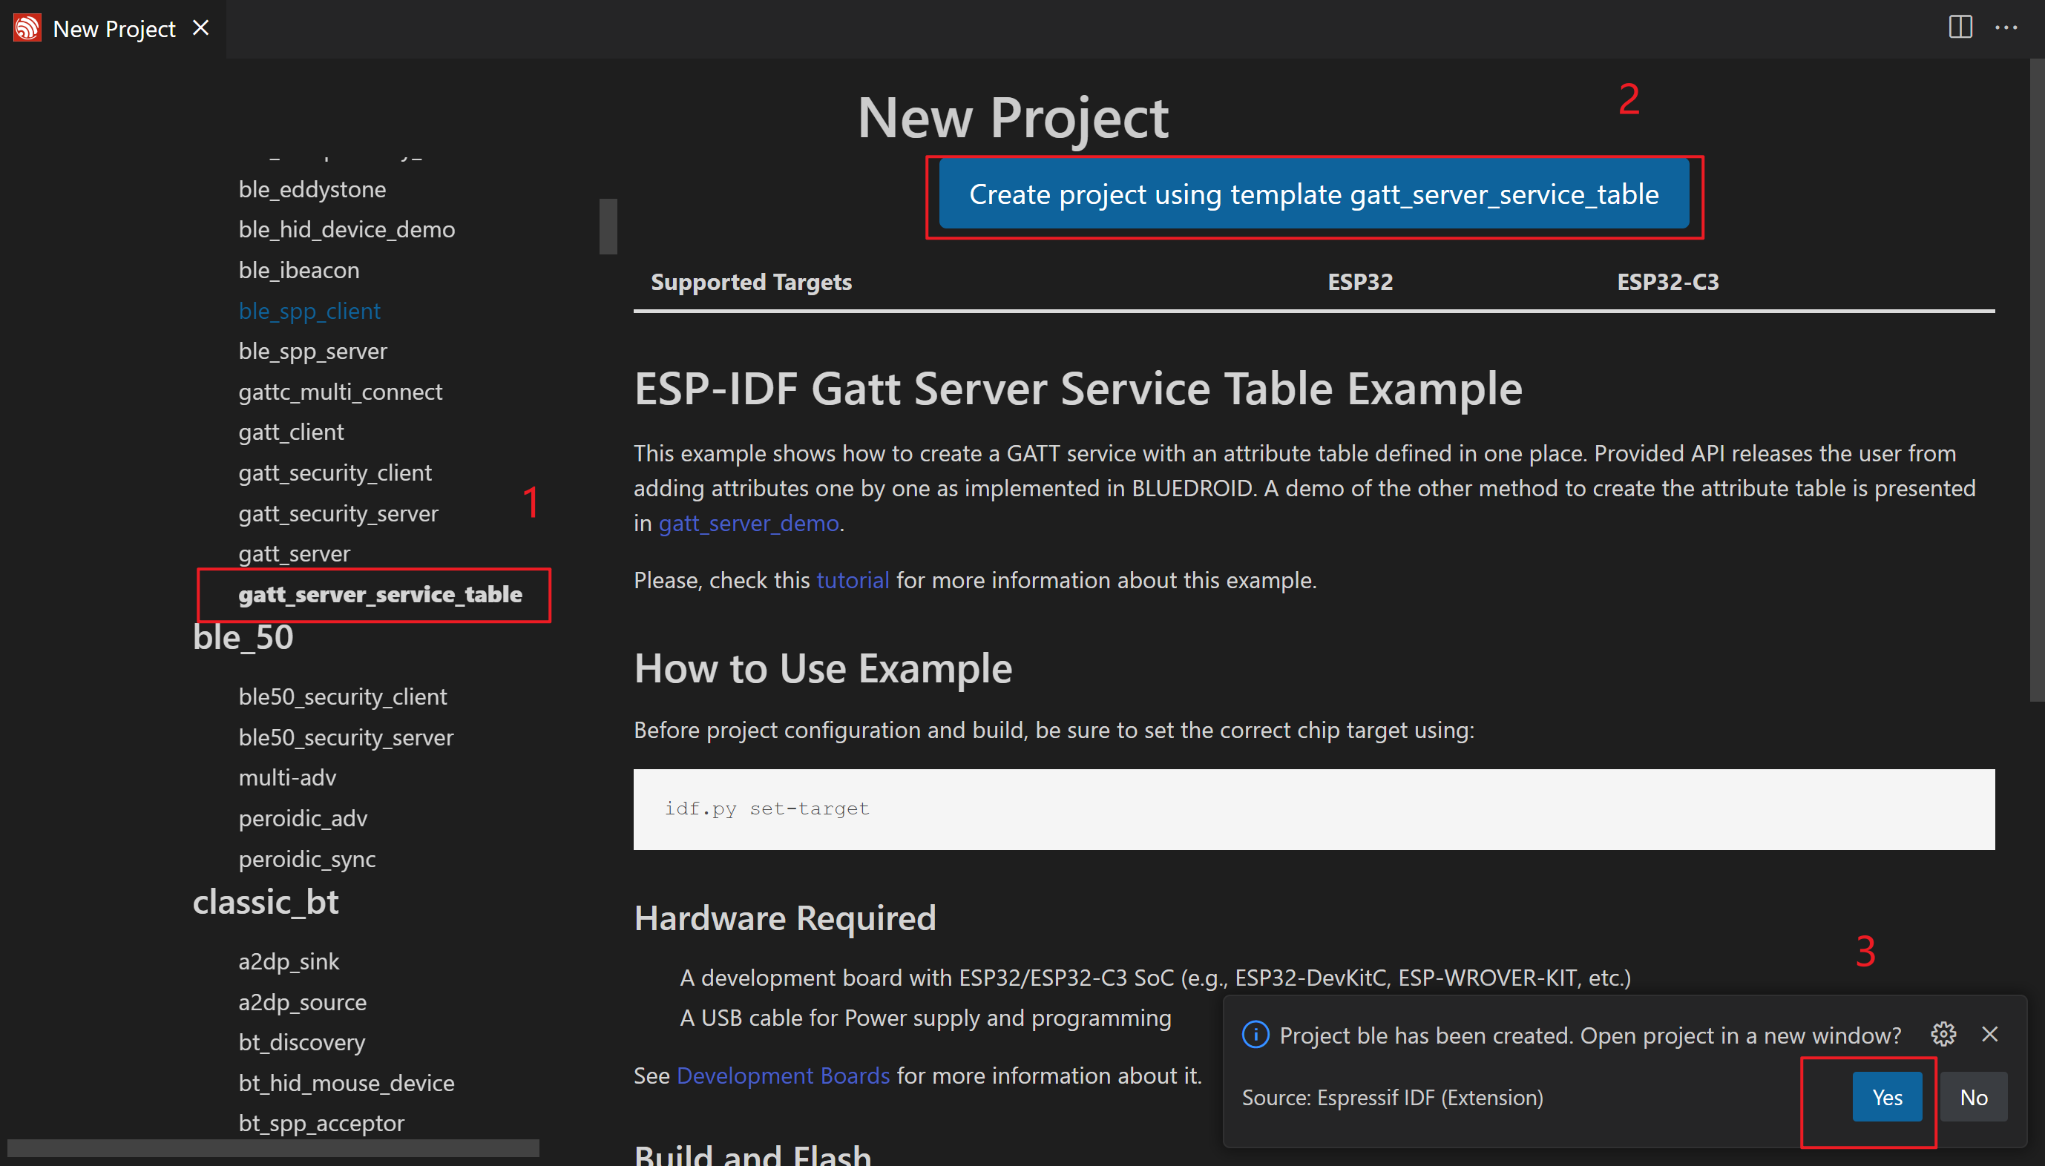This screenshot has height=1166, width=2045.
Task: Click the split editor icon
Action: pos(1960,27)
